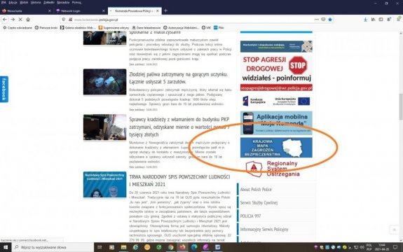Open the Pomoc menu
The height and width of the screenshot is (252, 403).
[x=76, y=3]
